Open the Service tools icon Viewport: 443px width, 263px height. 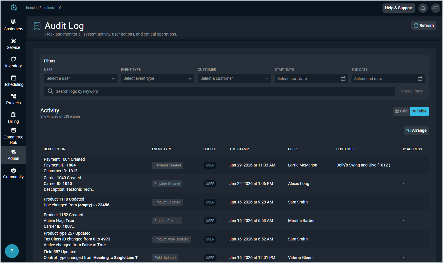pos(13,41)
